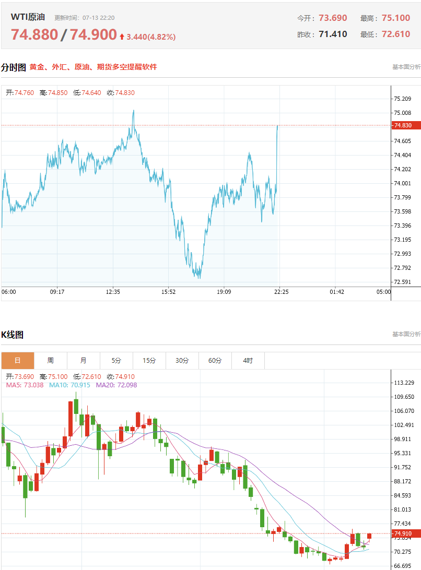Click the 22:25 time axis label
Viewport: 421px width, 570px height.
point(281,292)
